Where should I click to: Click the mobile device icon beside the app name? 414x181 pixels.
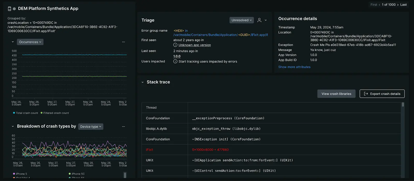pyautogui.click(x=10, y=9)
